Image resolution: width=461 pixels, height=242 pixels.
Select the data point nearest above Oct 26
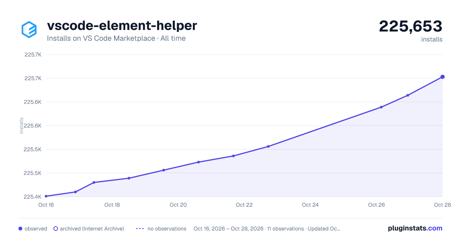tap(381, 107)
